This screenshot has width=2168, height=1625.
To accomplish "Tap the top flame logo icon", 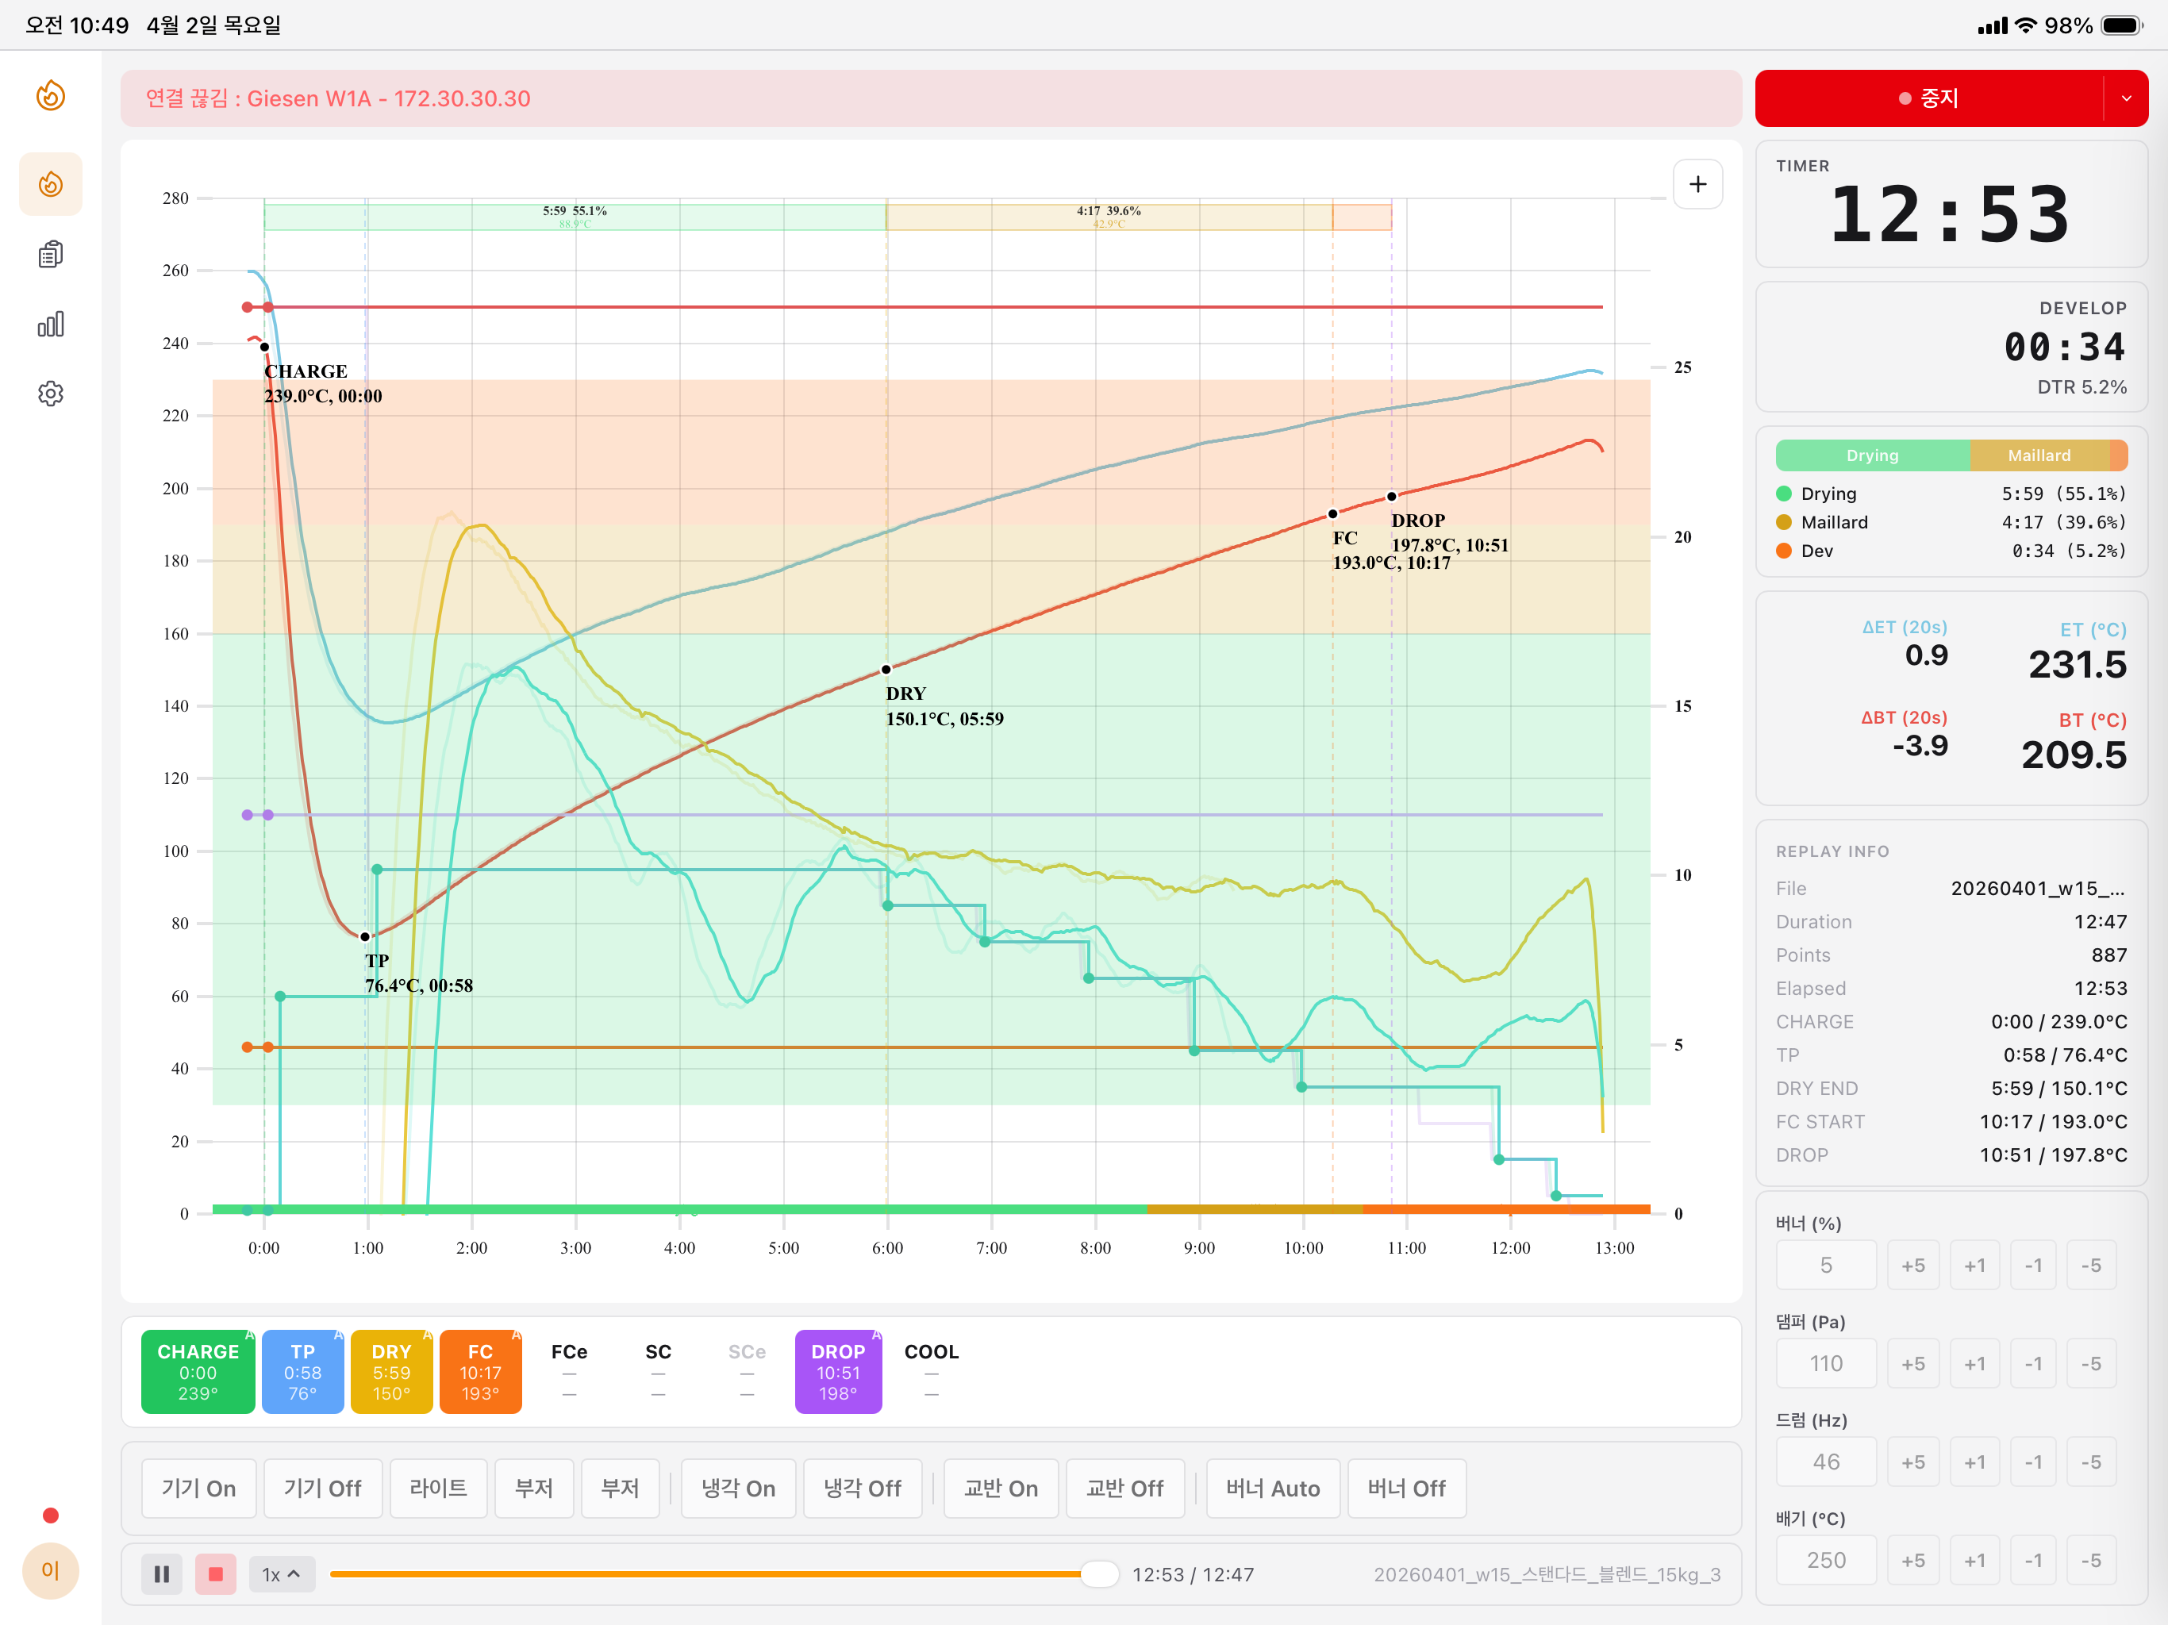I will click(51, 96).
